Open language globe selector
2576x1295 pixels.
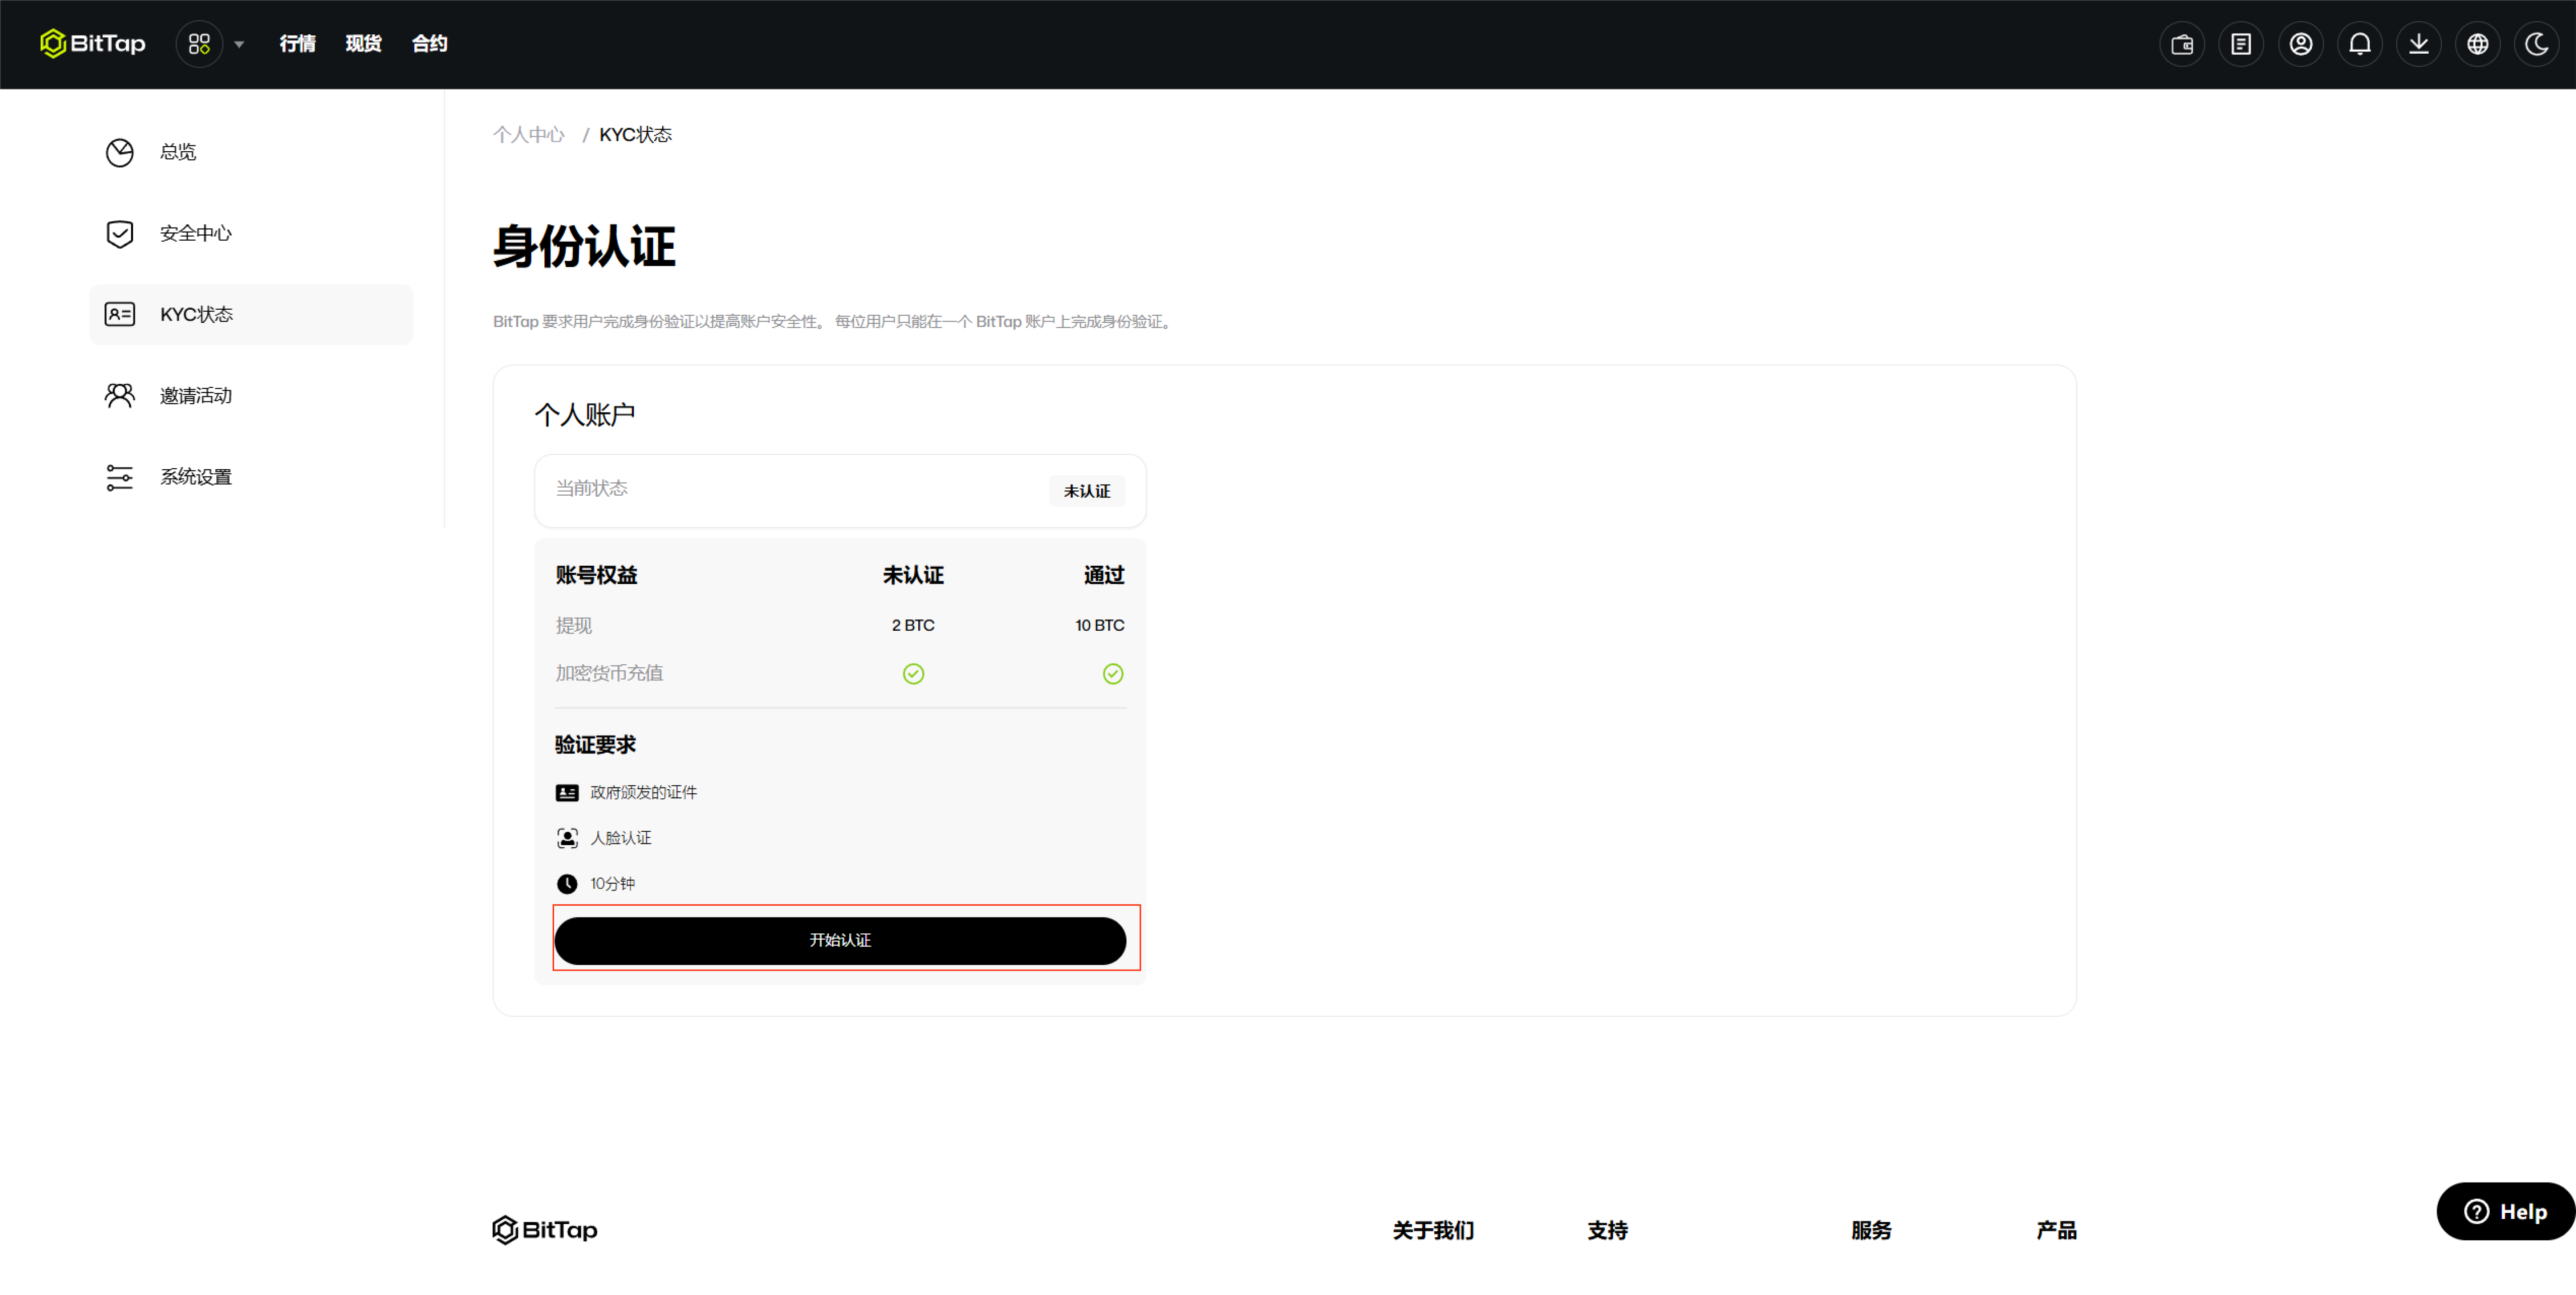[x=2477, y=44]
